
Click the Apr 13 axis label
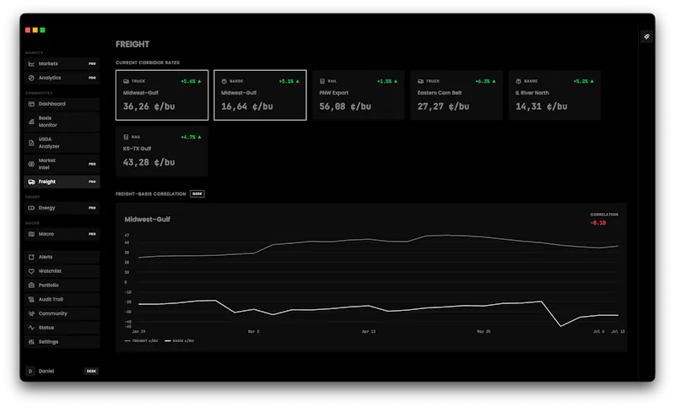tap(369, 332)
